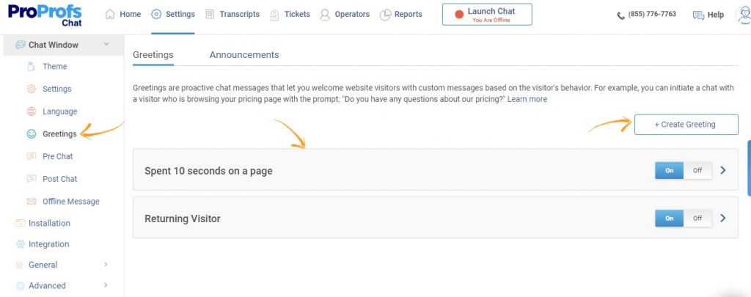Click the Theme icon in the sidebar
The height and width of the screenshot is (297, 751).
click(31, 67)
